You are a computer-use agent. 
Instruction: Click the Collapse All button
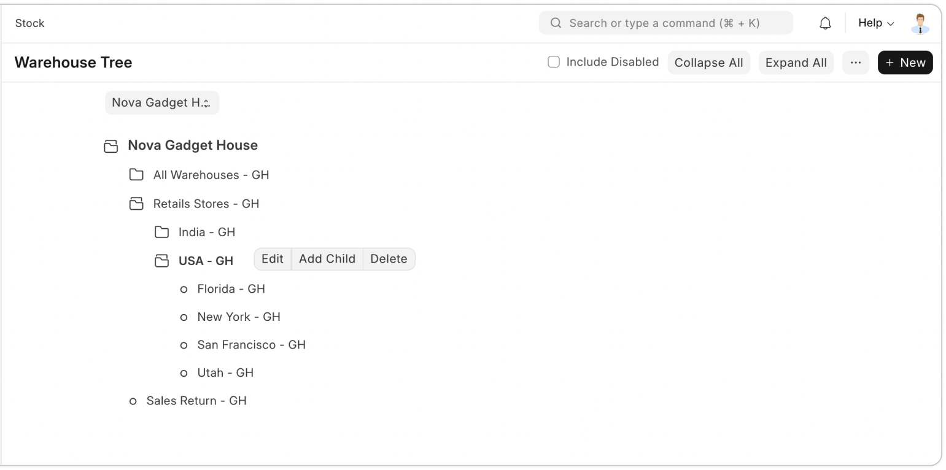708,63
